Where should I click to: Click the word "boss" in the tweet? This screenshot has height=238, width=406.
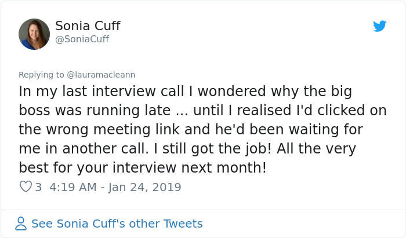[x=37, y=111]
